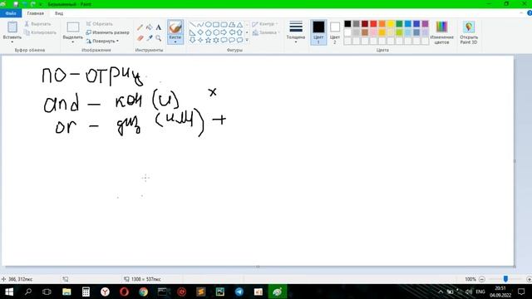This screenshot has width=532, height=299.
Task: Collapse the ribbon with the caret button
Action: coord(521,13)
